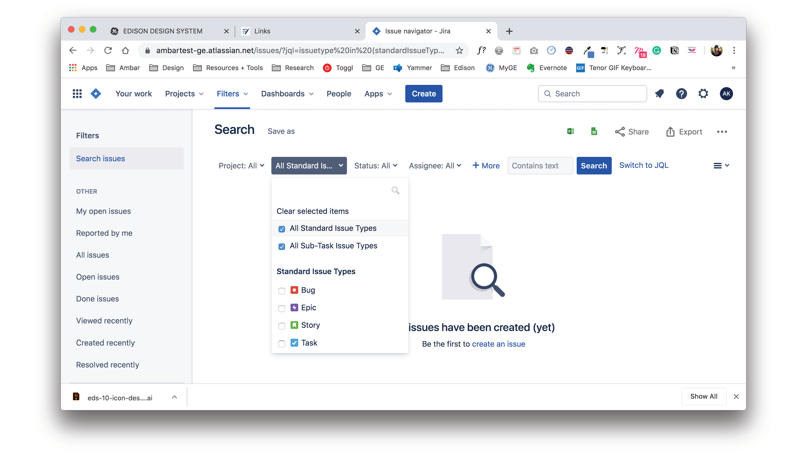Bookmark page with the star icon
The width and height of the screenshot is (807, 454).
pyautogui.click(x=459, y=50)
